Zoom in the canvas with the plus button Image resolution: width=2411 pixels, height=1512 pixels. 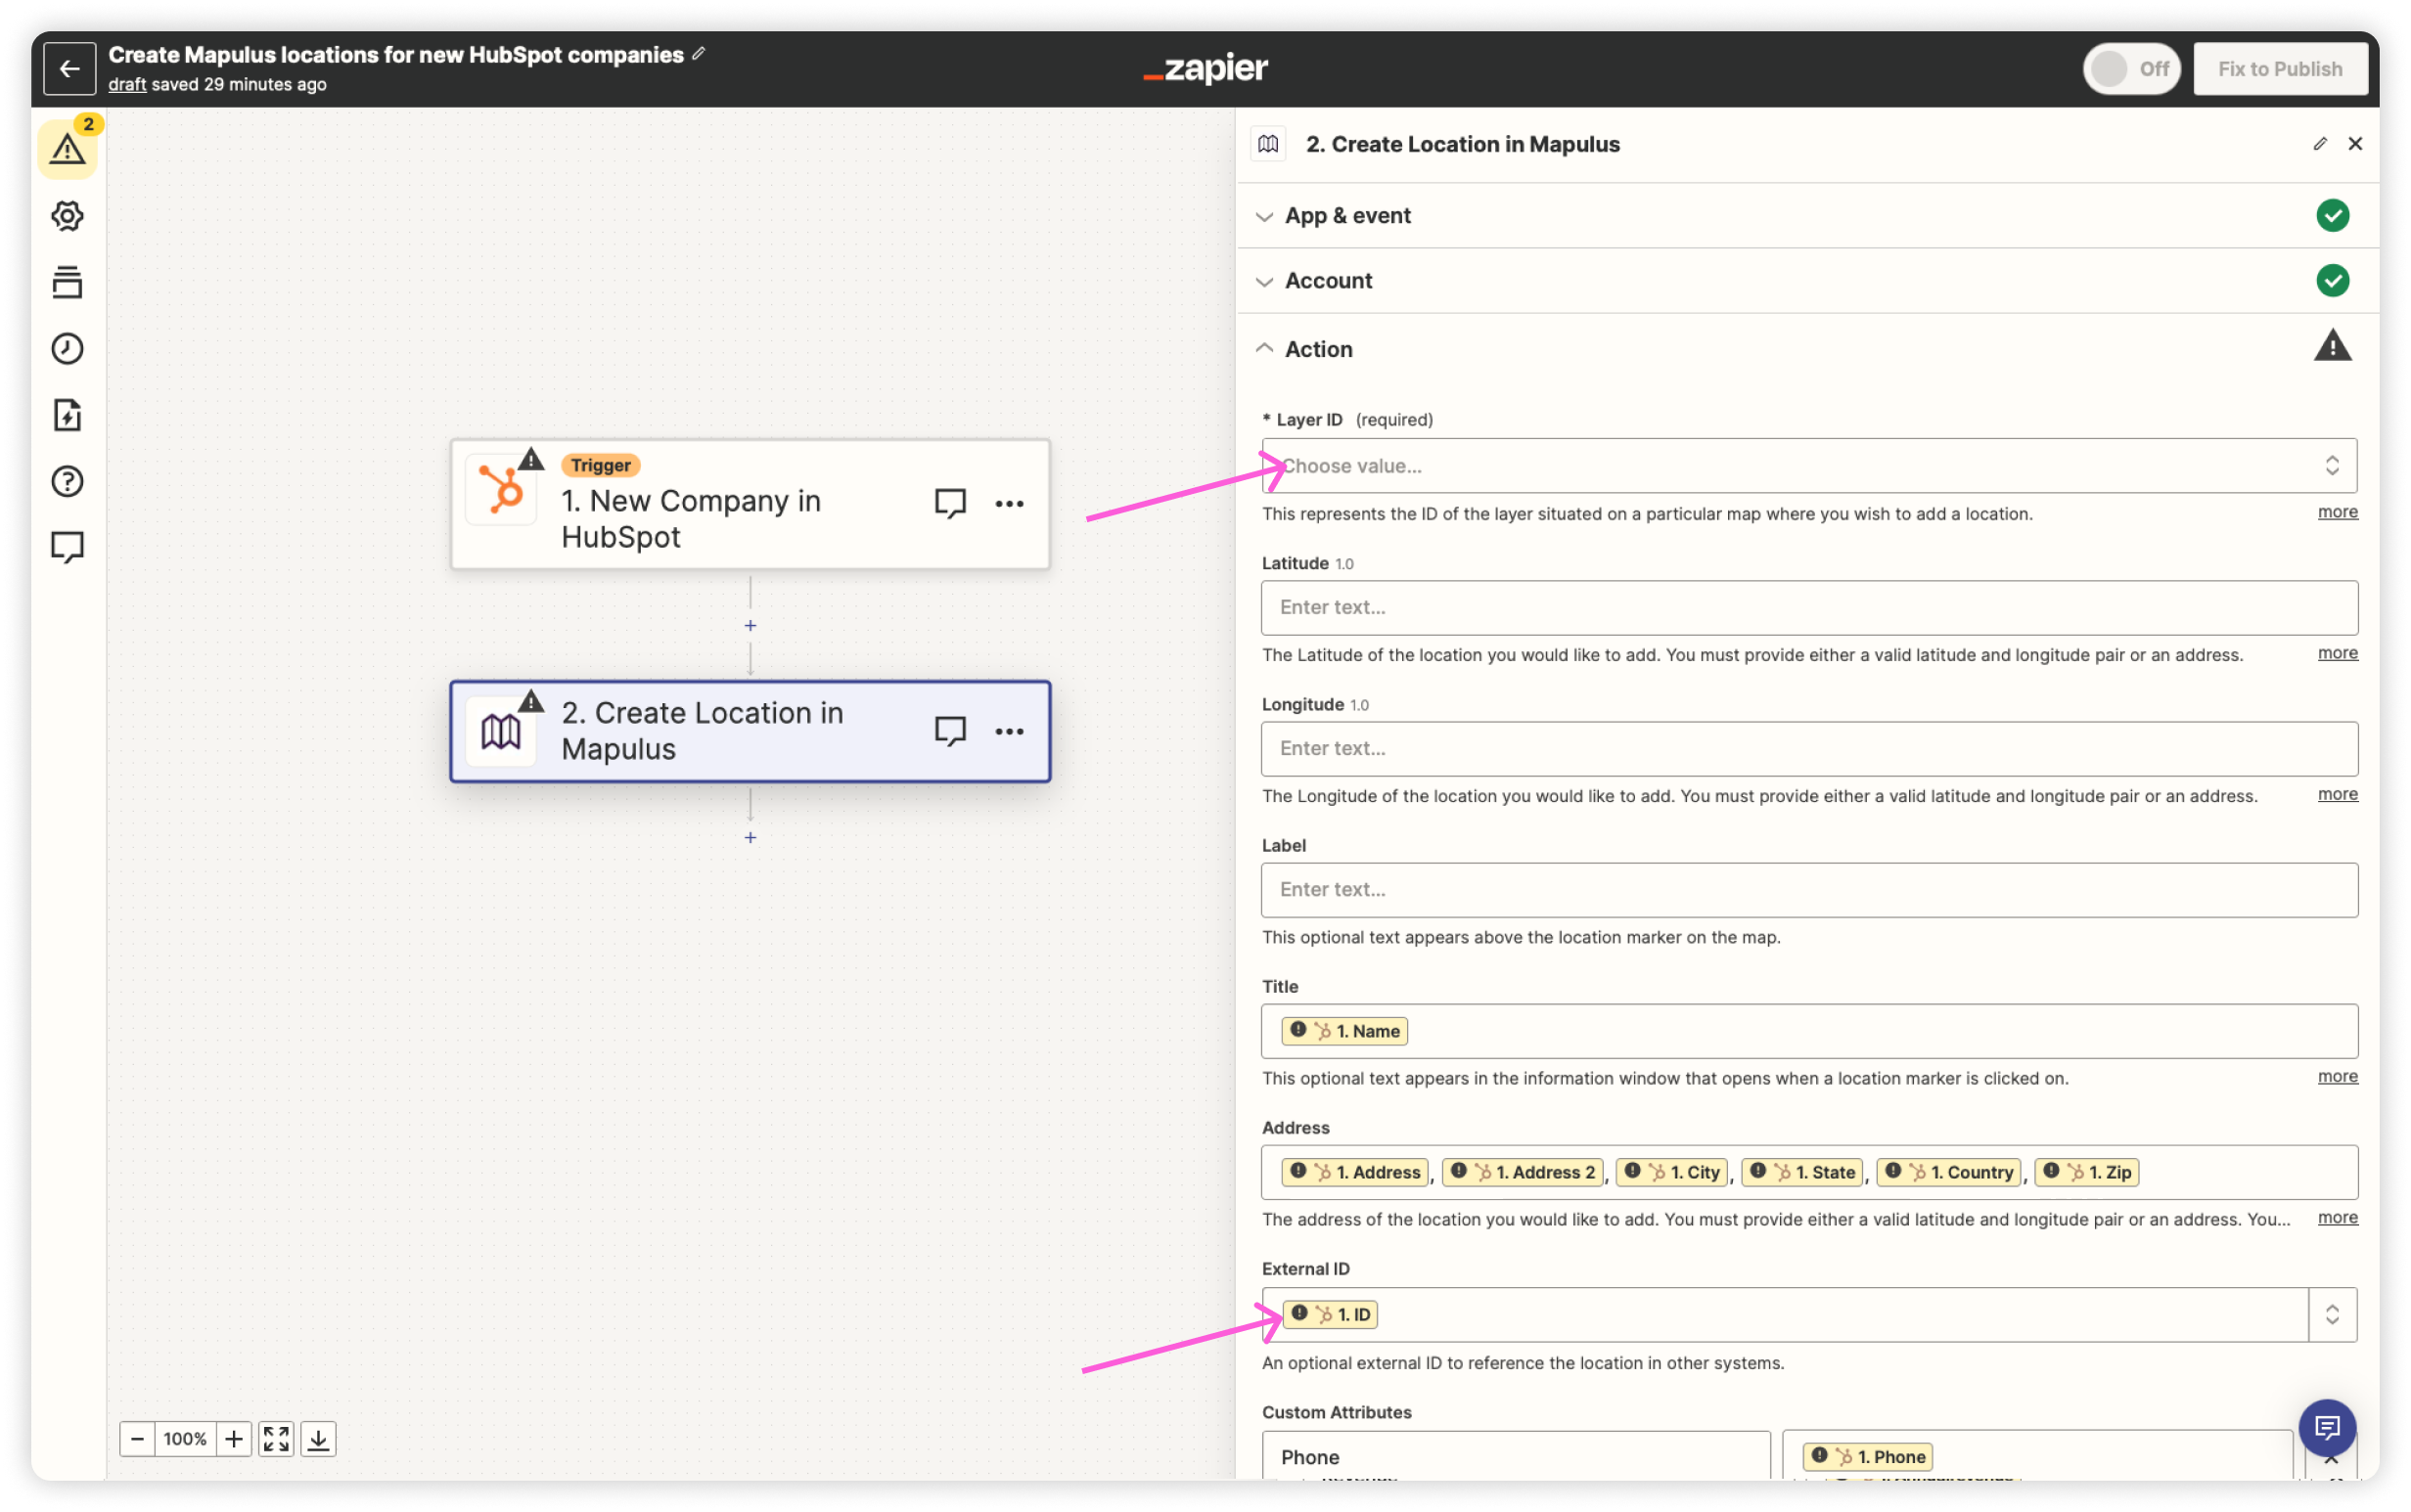233,1439
